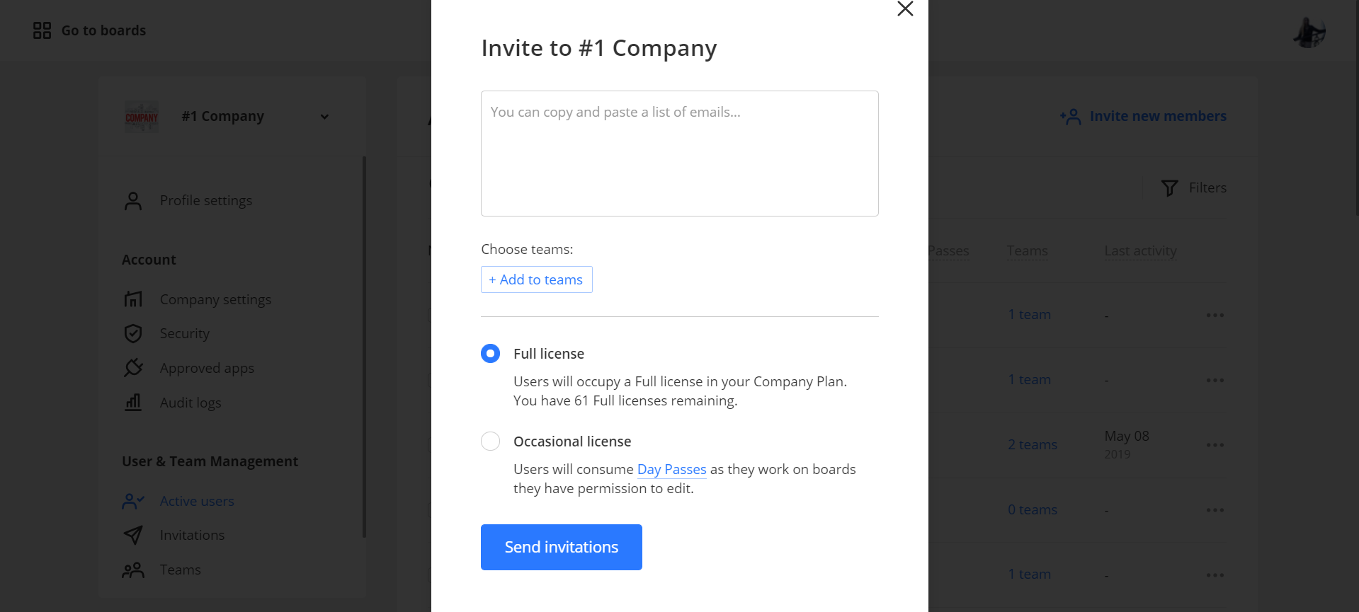Click the Audit logs chart icon
This screenshot has height=612, width=1359.
133,403
